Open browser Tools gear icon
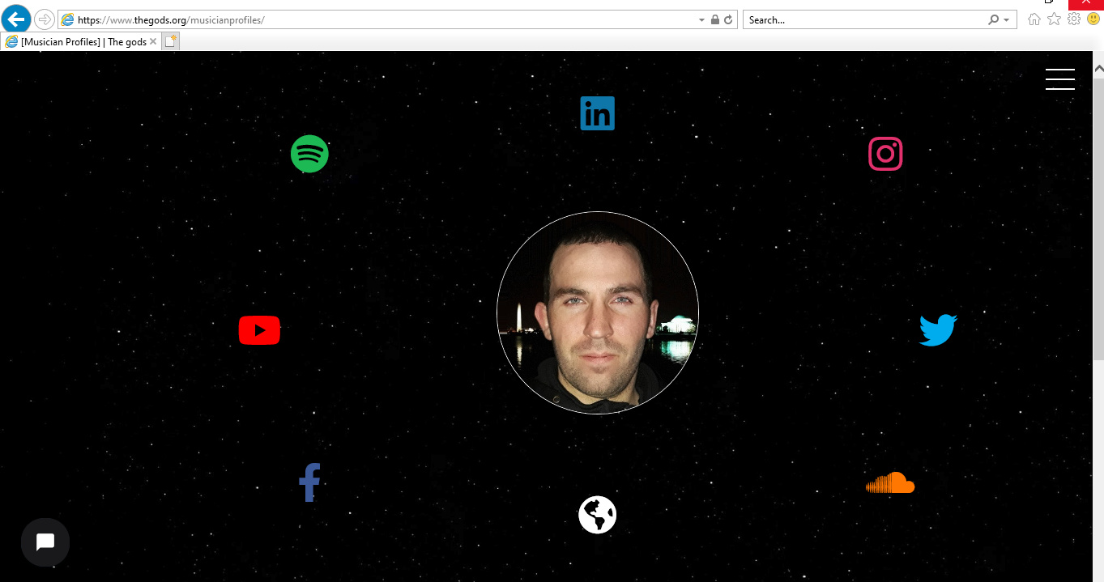The image size is (1104, 582). [x=1074, y=19]
